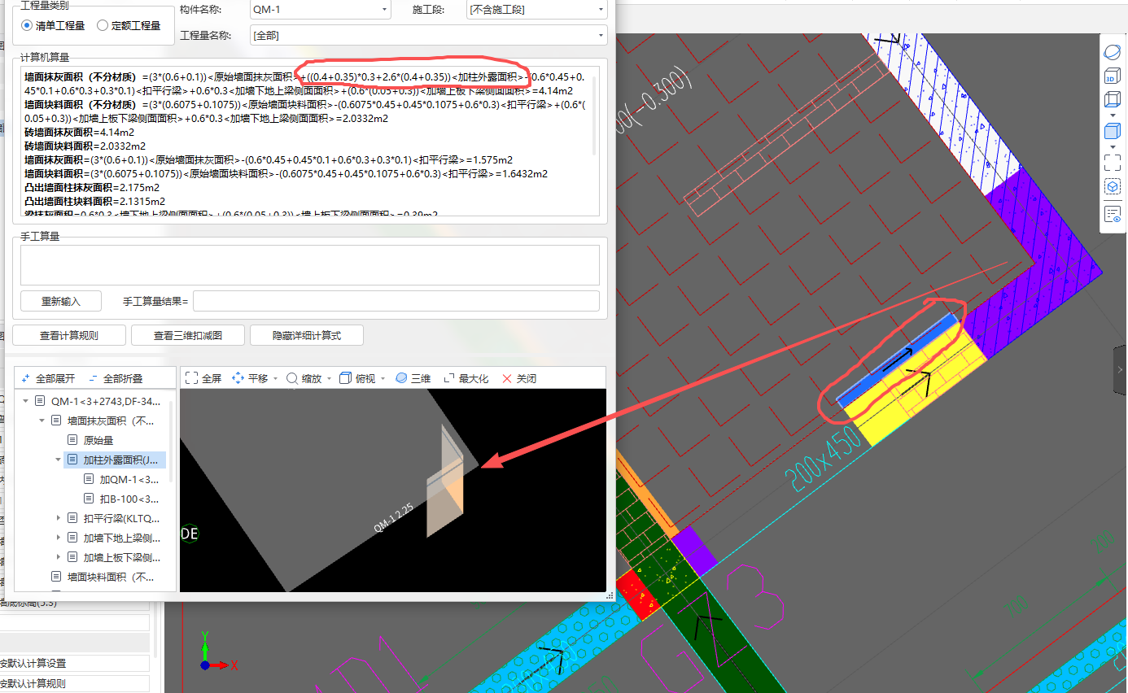Expand the 加墙下地上梁侧 tree node
Screen dimensions: 1128x693
pyautogui.click(x=58, y=538)
